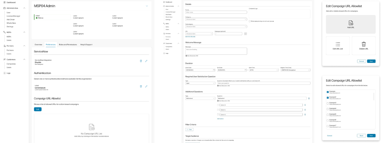Switch to the Roles and Permissions tab
381x143 pixels.
(x=68, y=44)
